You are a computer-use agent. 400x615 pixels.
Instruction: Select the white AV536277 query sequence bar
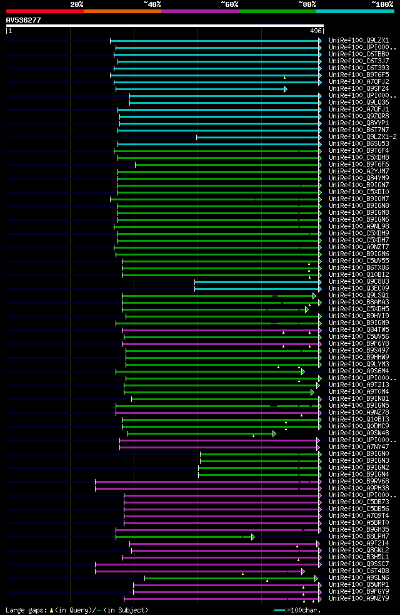(x=165, y=26)
